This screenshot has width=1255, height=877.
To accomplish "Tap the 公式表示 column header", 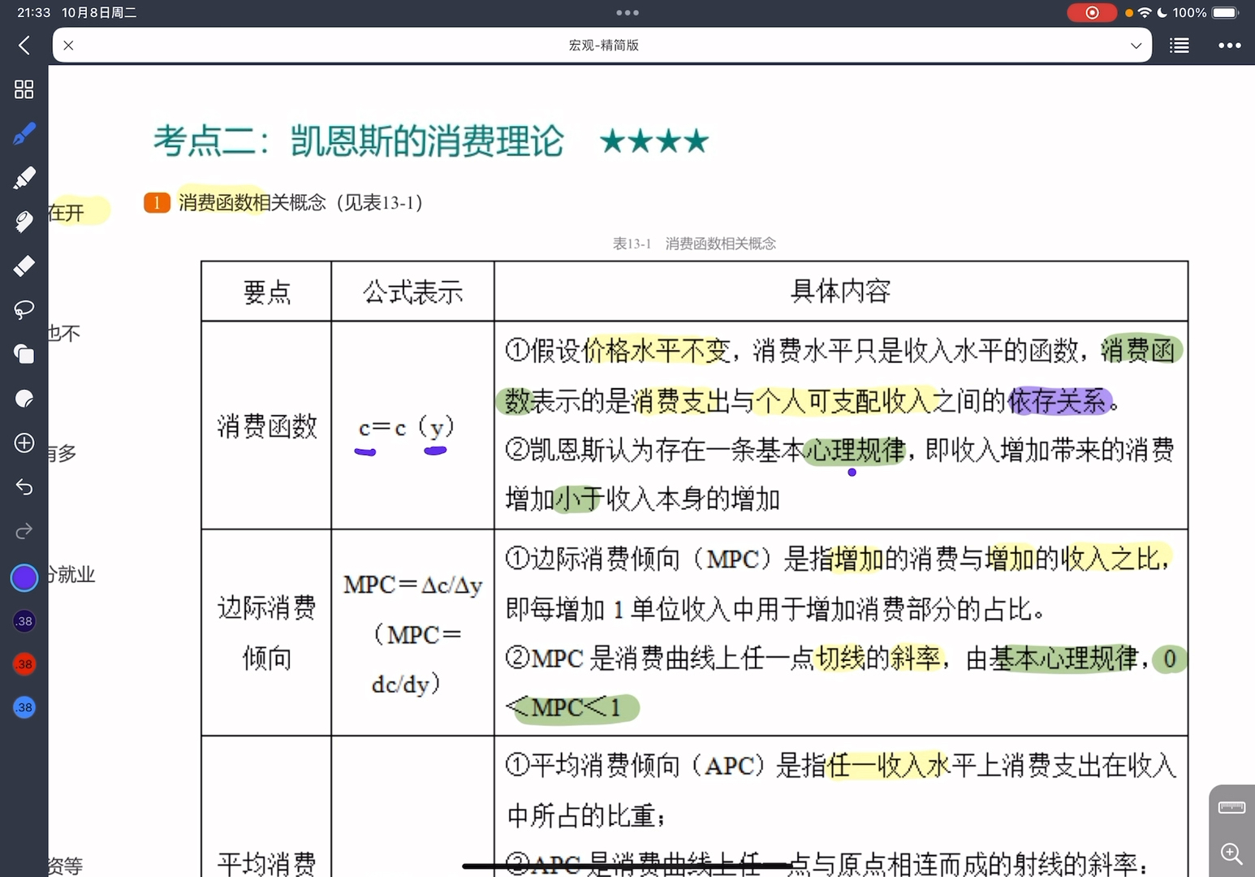I will tap(412, 292).
